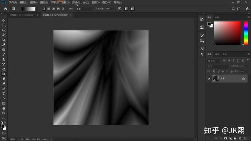Toggle lock transparent pixels
This screenshot has height=141, width=251.
[214, 71]
